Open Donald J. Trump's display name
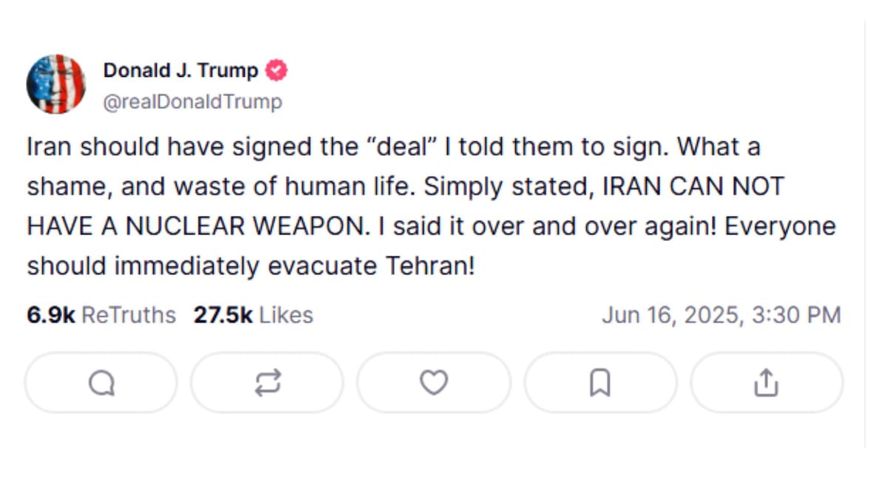This screenshot has width=887, height=499. point(180,70)
